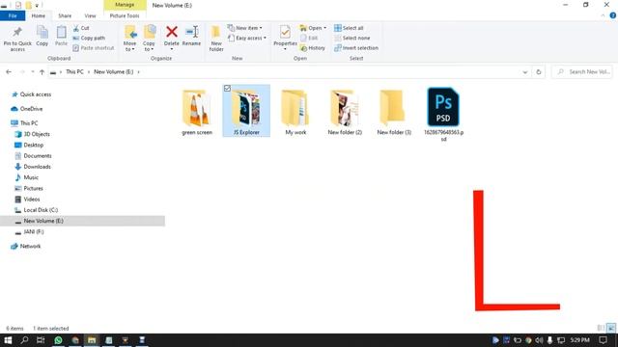This screenshot has width=618, height=347.
Task: Open WhatsApp from the taskbar
Action: tap(58, 340)
